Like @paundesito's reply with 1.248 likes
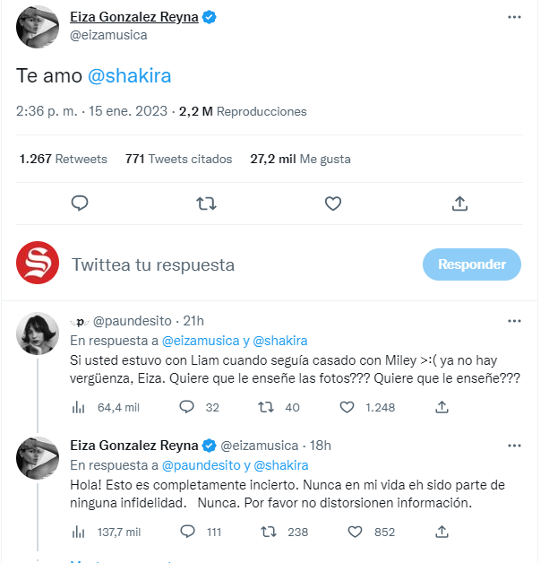Screen dimensions: 549x563 point(347,407)
